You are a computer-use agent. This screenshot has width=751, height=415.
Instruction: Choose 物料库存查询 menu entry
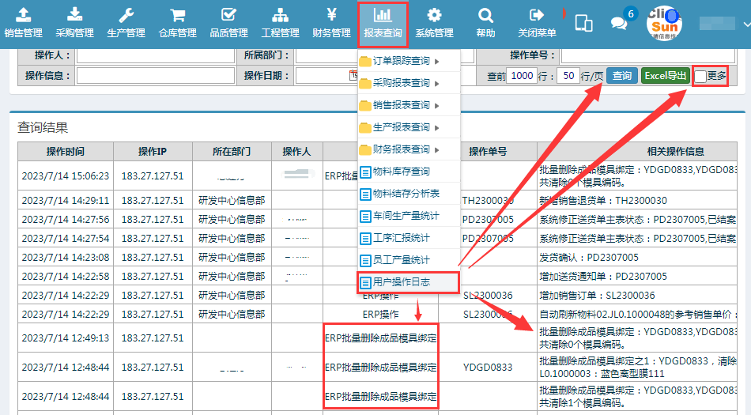coord(402,172)
